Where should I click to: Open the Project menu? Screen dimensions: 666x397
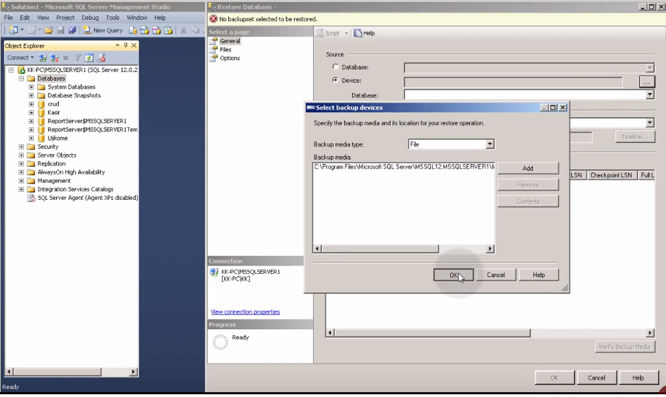(x=65, y=18)
